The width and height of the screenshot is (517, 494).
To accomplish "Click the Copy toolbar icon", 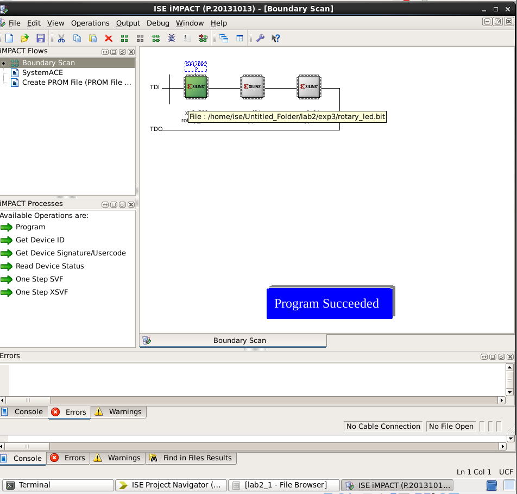I will click(x=77, y=38).
